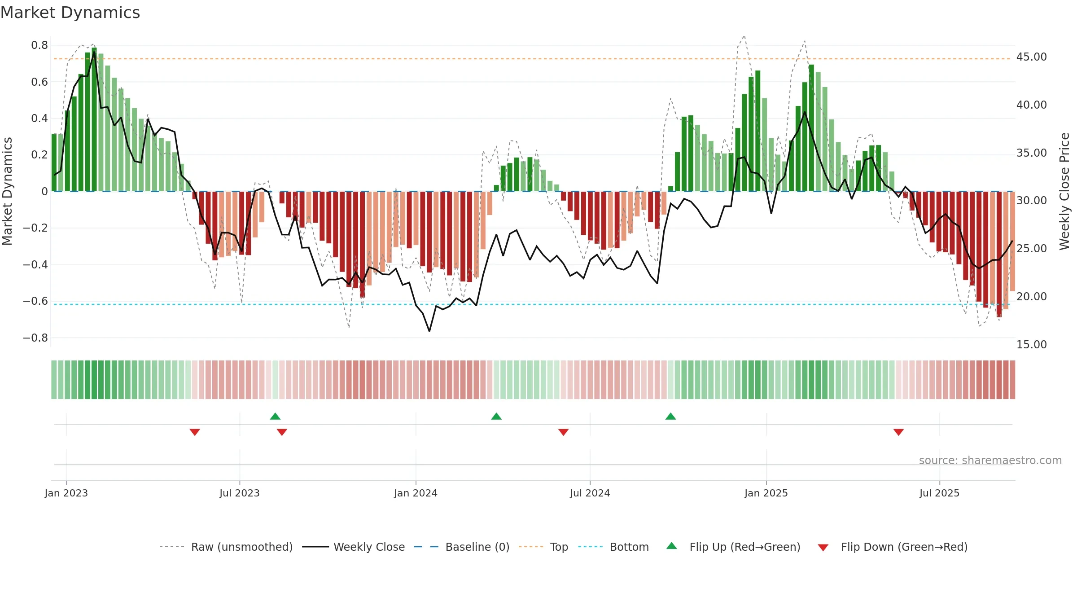
Task: Click the red Flip Down triangle in legend
Action: click(823, 548)
